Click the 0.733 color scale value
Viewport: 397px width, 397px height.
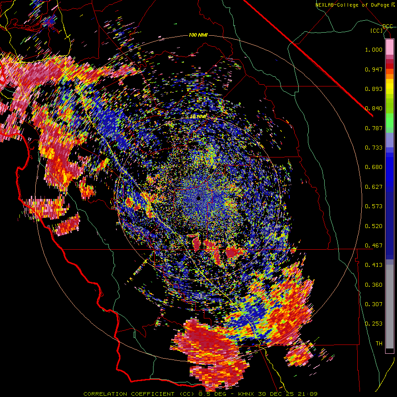coord(374,148)
